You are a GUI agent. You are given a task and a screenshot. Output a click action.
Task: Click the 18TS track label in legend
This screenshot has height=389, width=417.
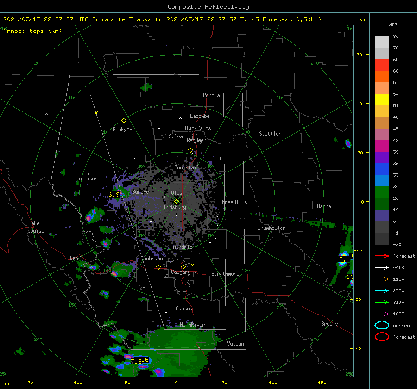tap(398, 314)
